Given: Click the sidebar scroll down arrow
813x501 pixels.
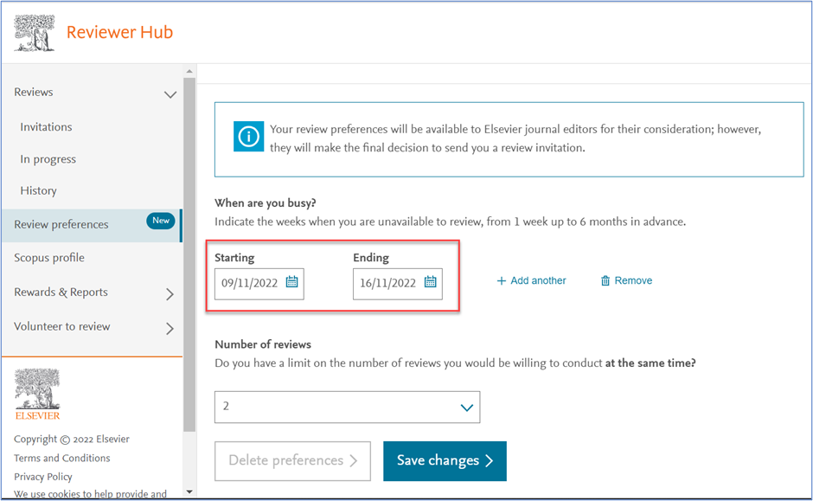Looking at the screenshot, I should pos(189,491).
